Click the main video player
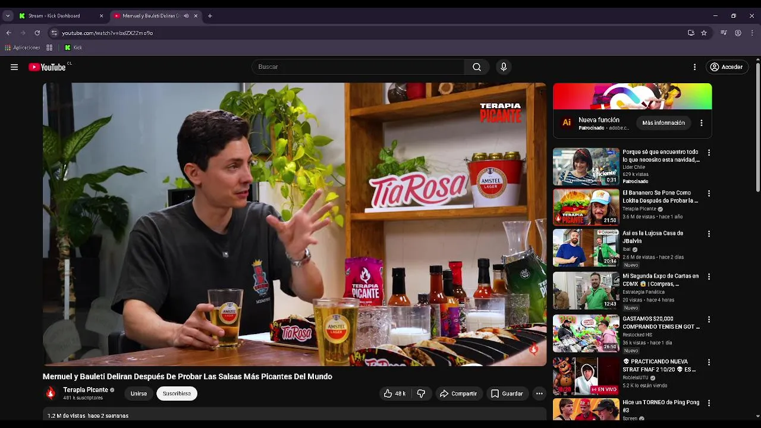This screenshot has height=428, width=761. 294,224
